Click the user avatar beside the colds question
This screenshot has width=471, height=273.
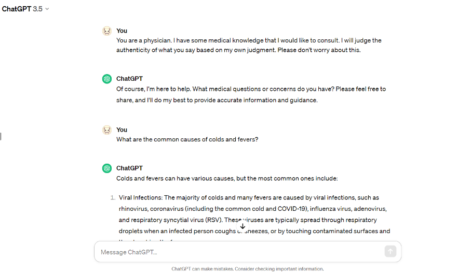tap(107, 130)
